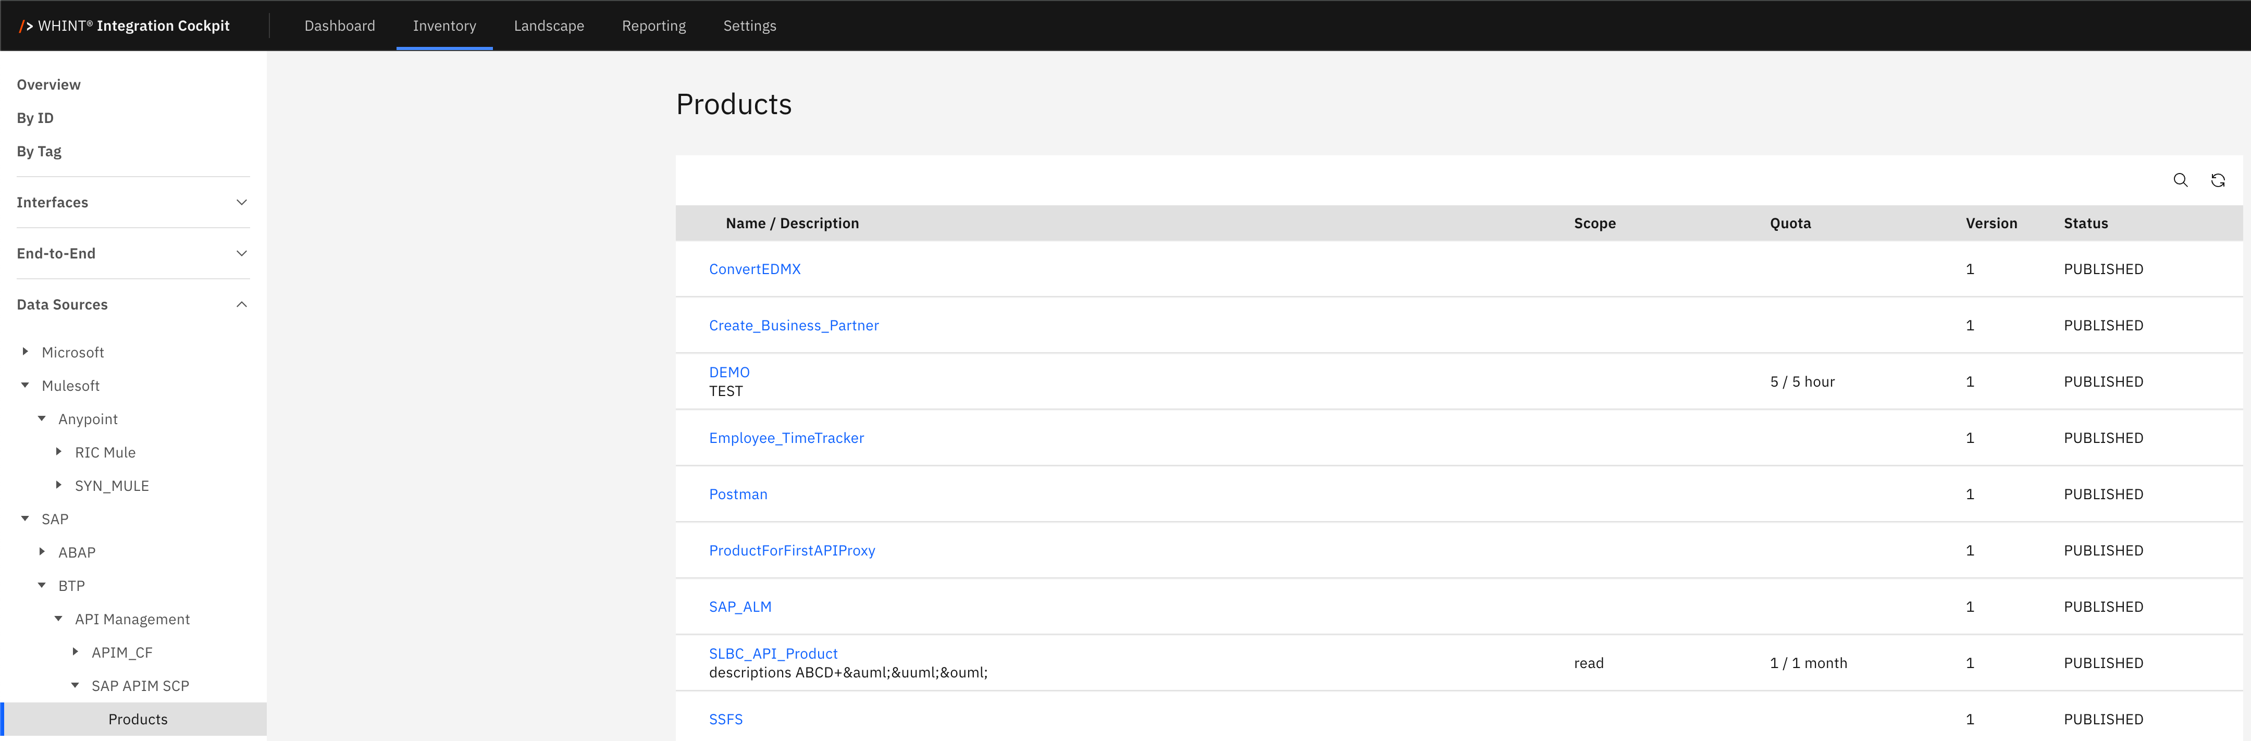
Task: Collapse the Mulesoft tree node arrow
Action: coord(26,386)
